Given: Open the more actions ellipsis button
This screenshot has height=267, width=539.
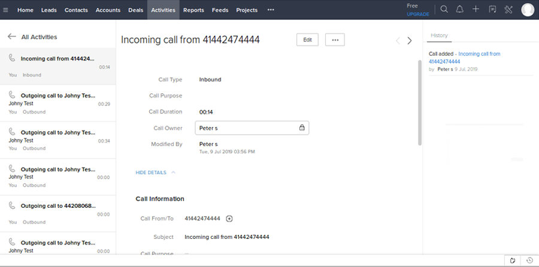Looking at the screenshot, I should 335,40.
